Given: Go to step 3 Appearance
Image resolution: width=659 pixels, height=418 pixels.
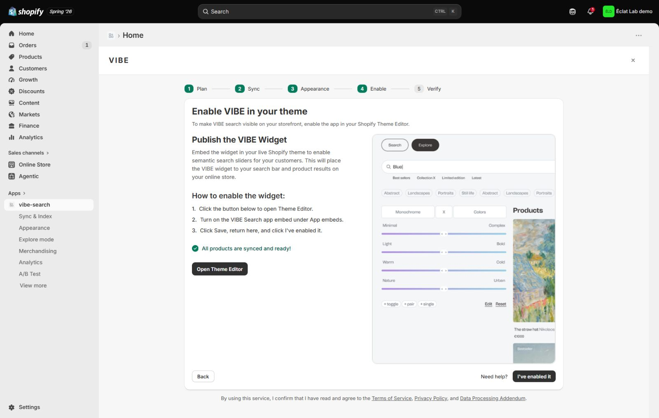Looking at the screenshot, I should point(308,89).
